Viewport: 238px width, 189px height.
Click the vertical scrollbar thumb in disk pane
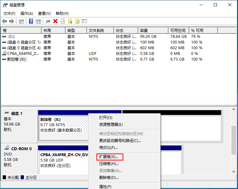tap(234, 140)
